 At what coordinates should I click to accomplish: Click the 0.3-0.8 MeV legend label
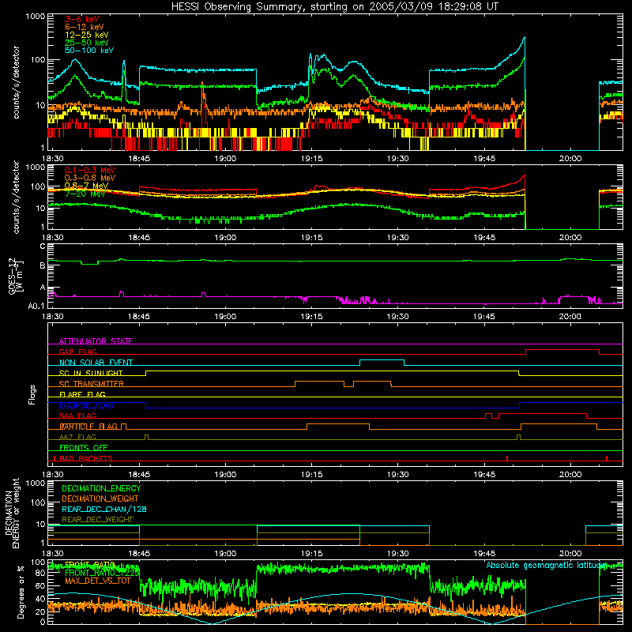point(90,178)
